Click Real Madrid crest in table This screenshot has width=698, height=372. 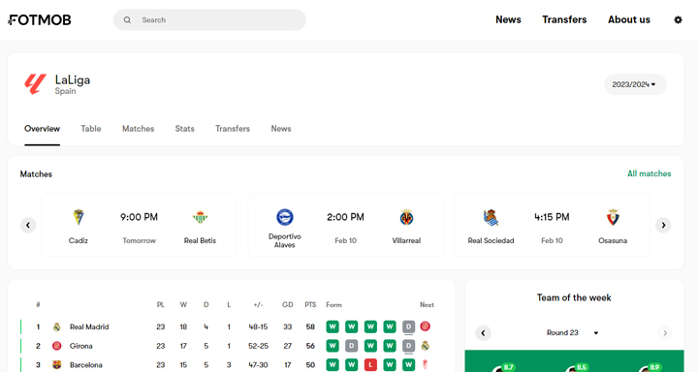(x=57, y=327)
